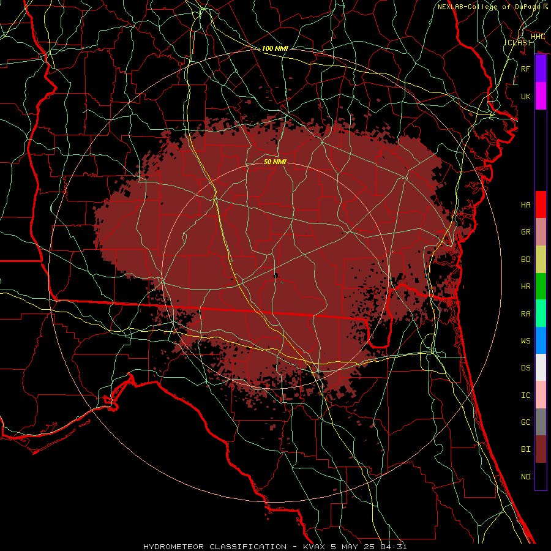Viewport: 551px width, 551px height.
Task: Click the HR green legend swatch
Action: 541,286
